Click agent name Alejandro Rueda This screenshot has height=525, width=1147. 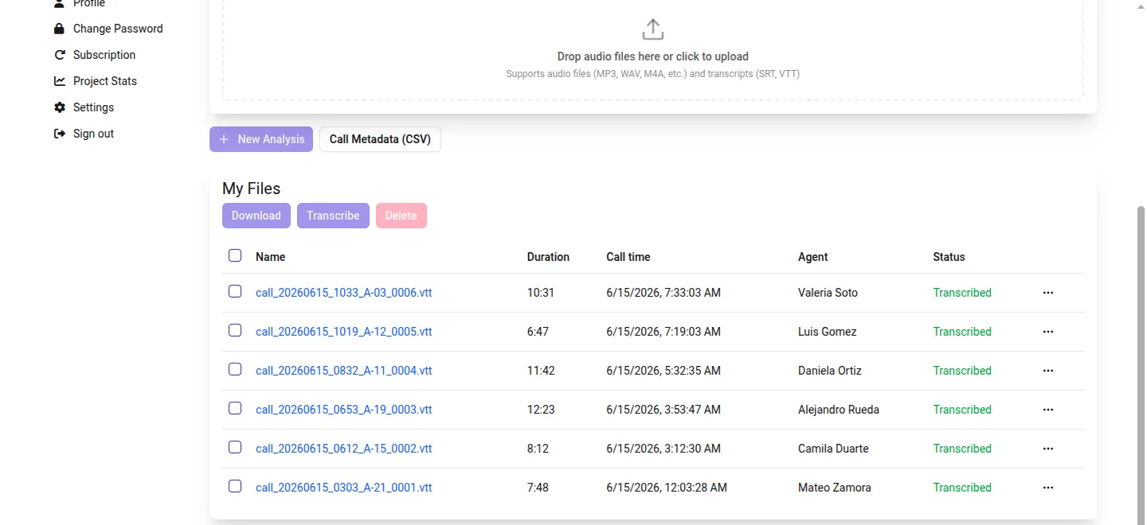pos(839,410)
